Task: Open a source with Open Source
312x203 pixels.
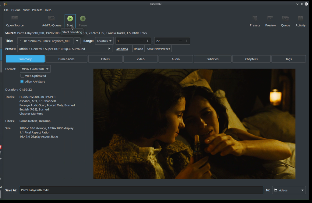Action: [x=15, y=21]
